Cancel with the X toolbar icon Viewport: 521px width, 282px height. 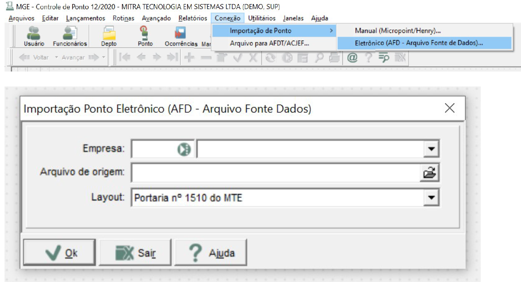[253, 57]
